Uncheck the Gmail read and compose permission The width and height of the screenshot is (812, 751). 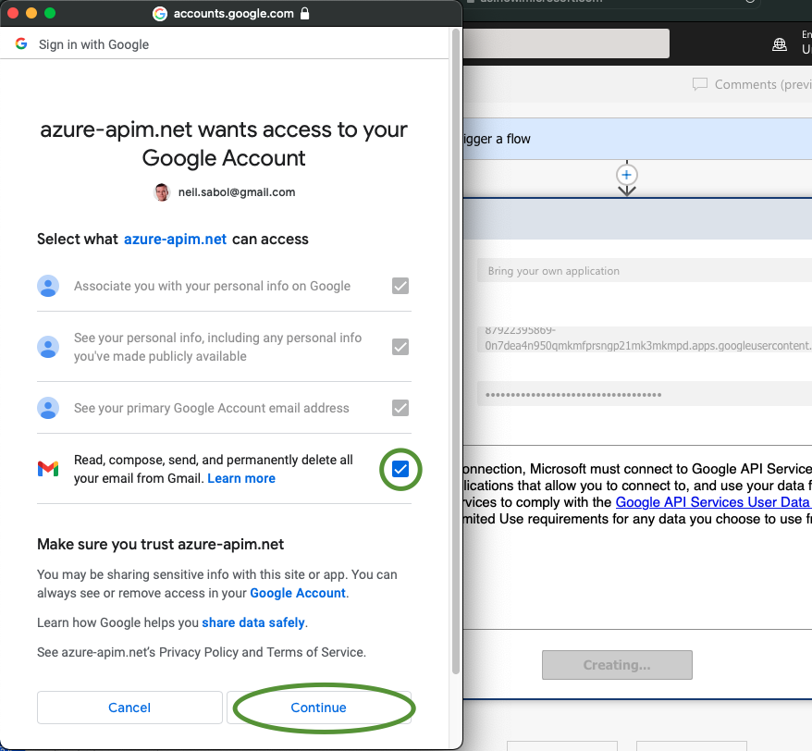(x=400, y=469)
